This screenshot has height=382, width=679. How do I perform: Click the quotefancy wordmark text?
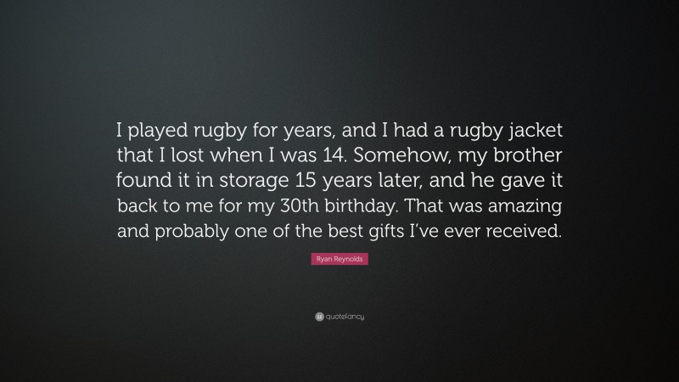(345, 316)
